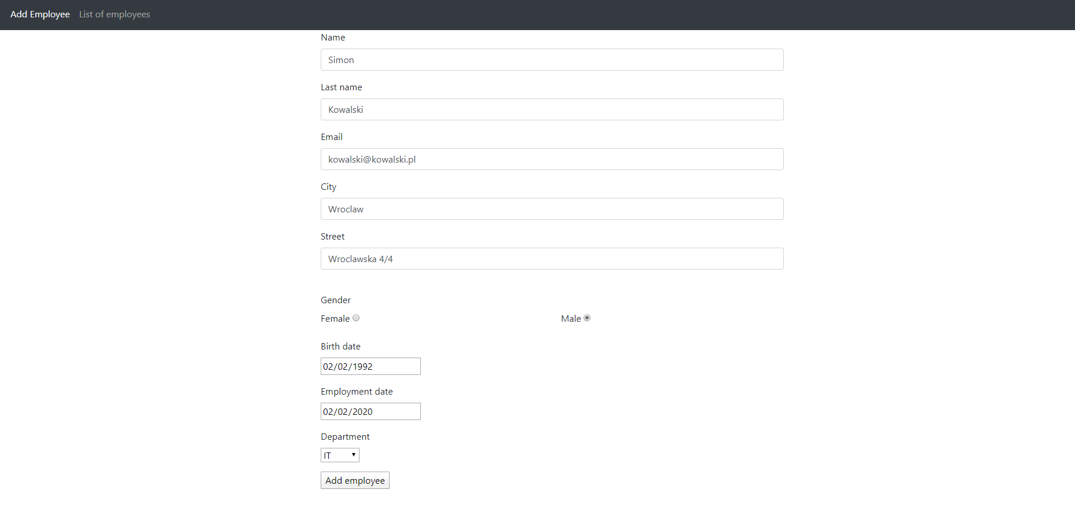Click the Email label above the email field
Viewport: 1075px width, 530px height.
(x=331, y=137)
